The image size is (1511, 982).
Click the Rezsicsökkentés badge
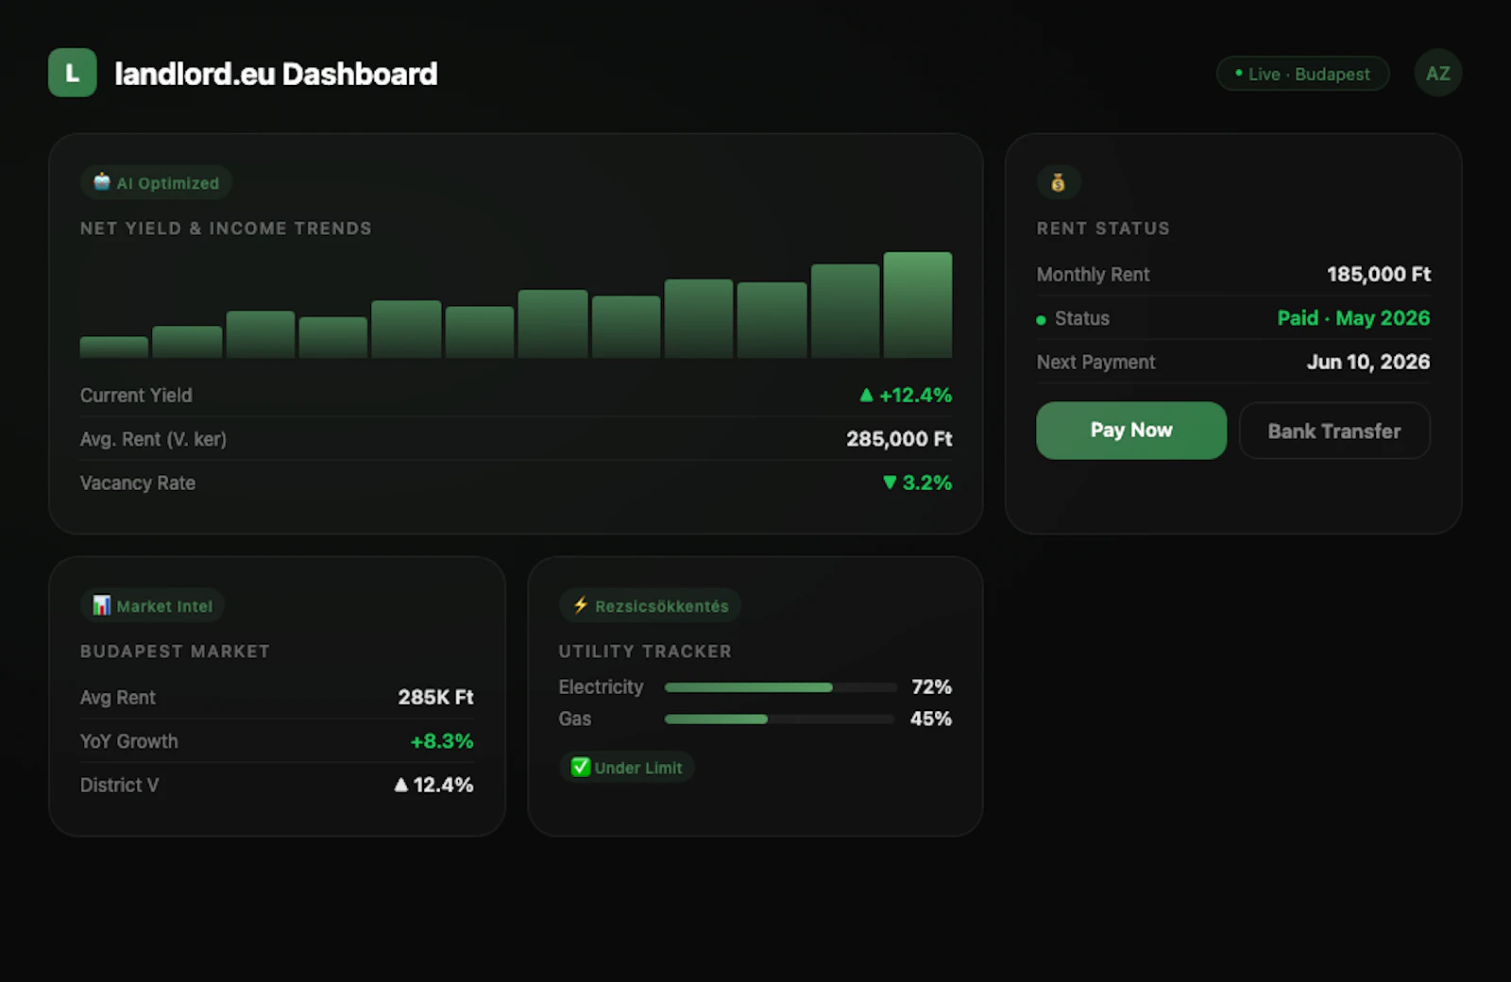pos(650,605)
